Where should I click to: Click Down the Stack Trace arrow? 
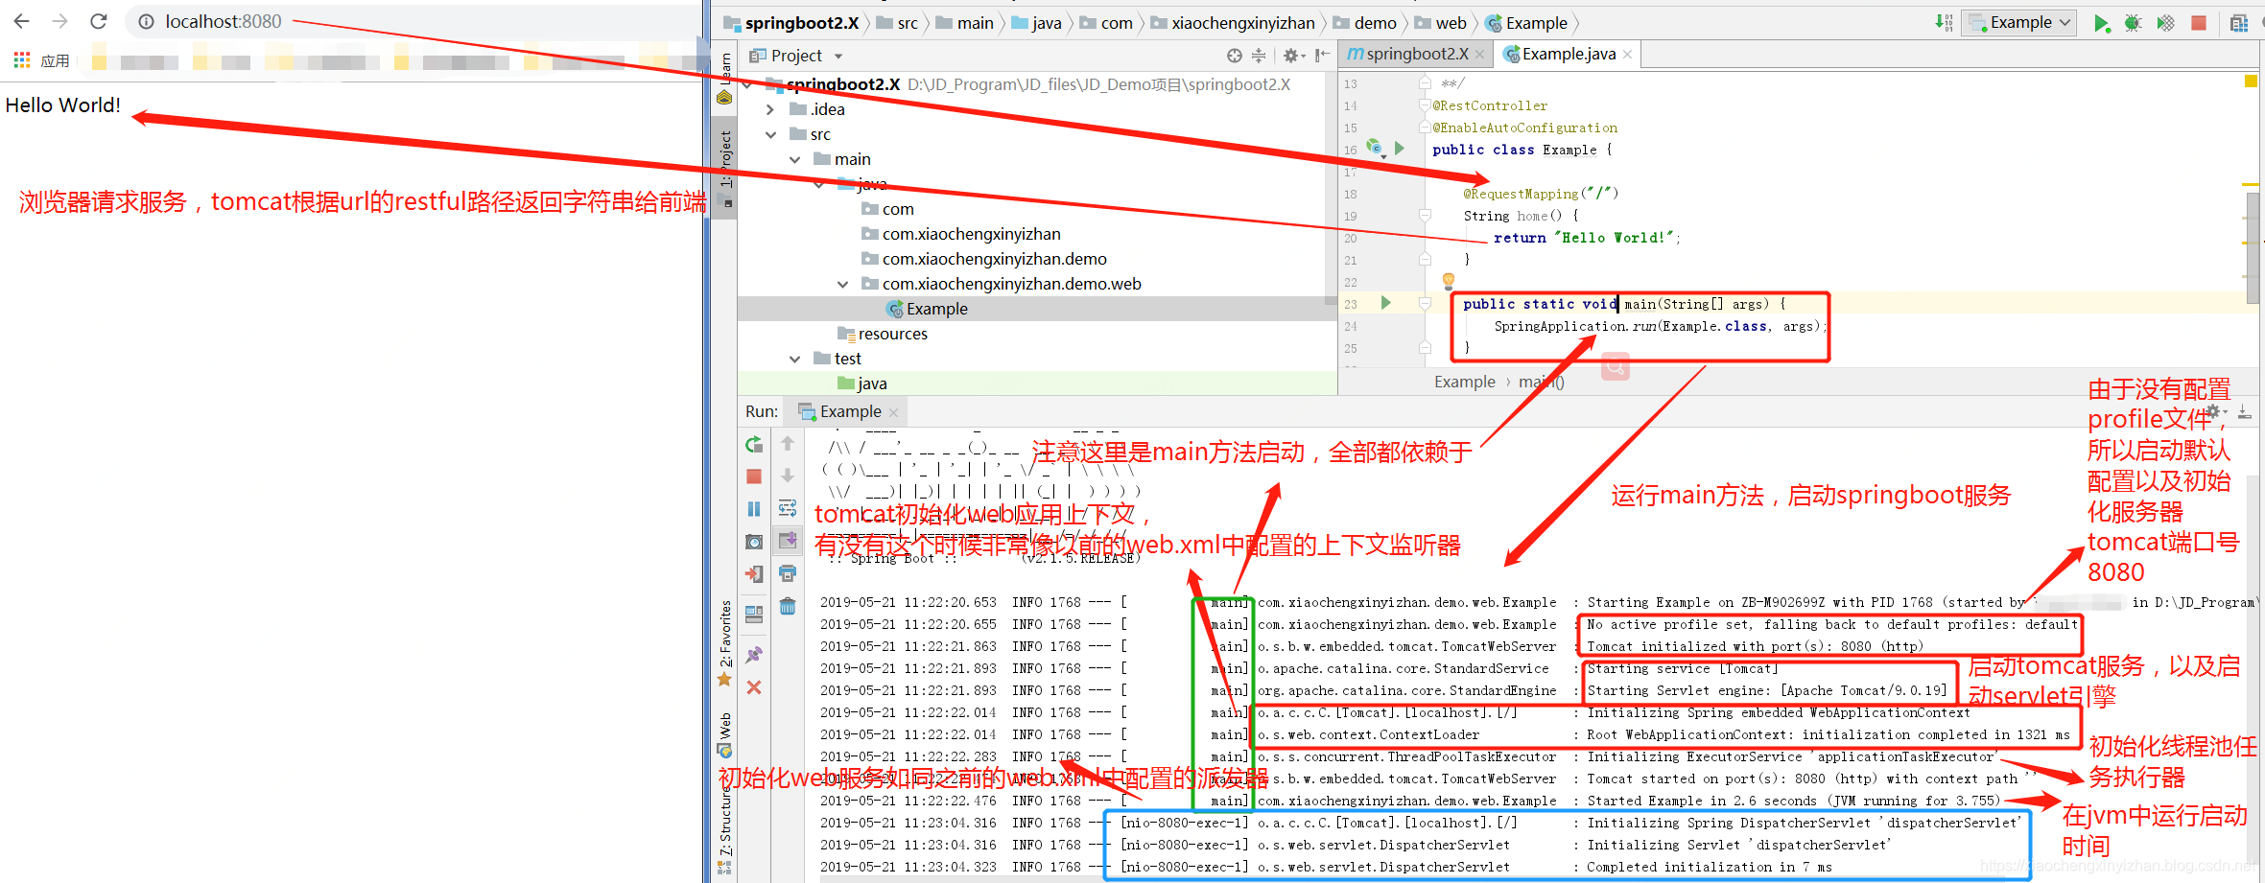point(788,476)
